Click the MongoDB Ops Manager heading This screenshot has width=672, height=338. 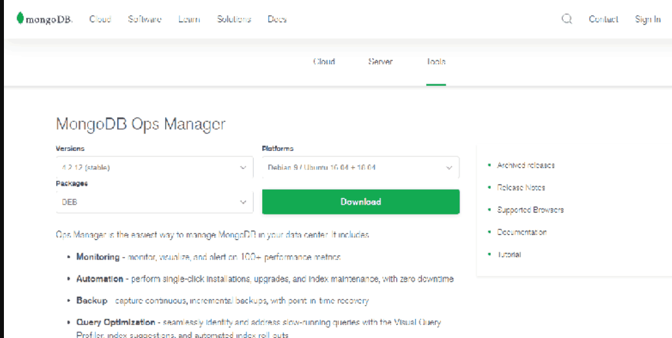141,124
